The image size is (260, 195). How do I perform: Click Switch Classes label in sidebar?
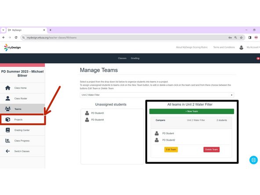click(22, 151)
